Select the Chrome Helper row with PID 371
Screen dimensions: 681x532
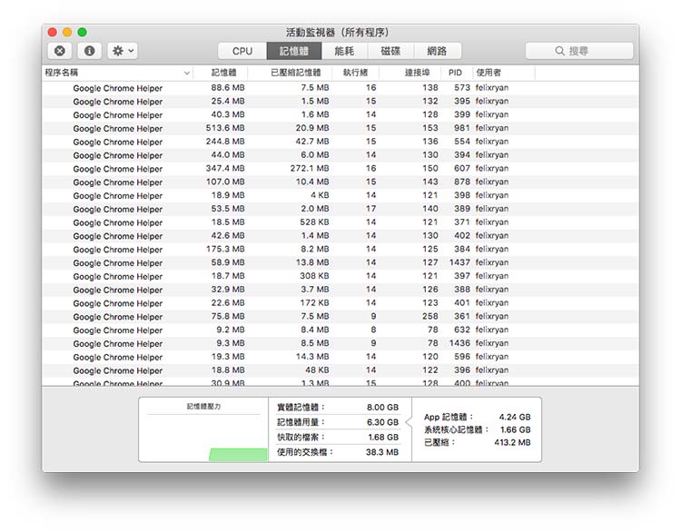pyautogui.click(x=340, y=222)
